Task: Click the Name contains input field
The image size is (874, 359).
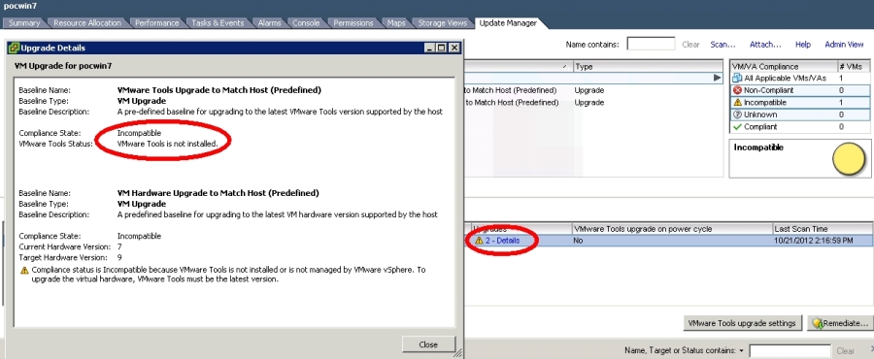Action: 651,44
